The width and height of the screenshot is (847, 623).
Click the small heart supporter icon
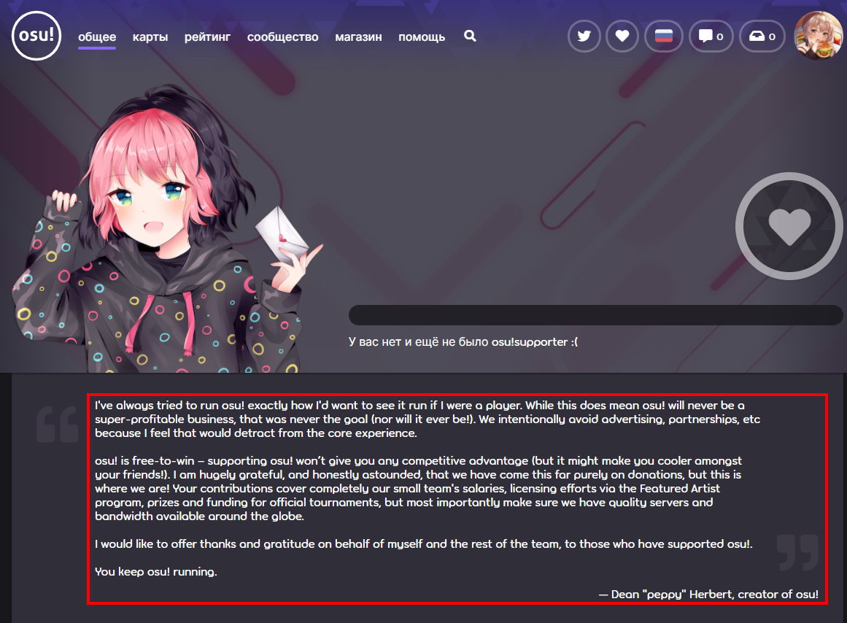(622, 36)
